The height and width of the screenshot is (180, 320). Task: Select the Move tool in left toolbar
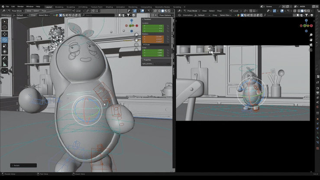click(x=5, y=34)
